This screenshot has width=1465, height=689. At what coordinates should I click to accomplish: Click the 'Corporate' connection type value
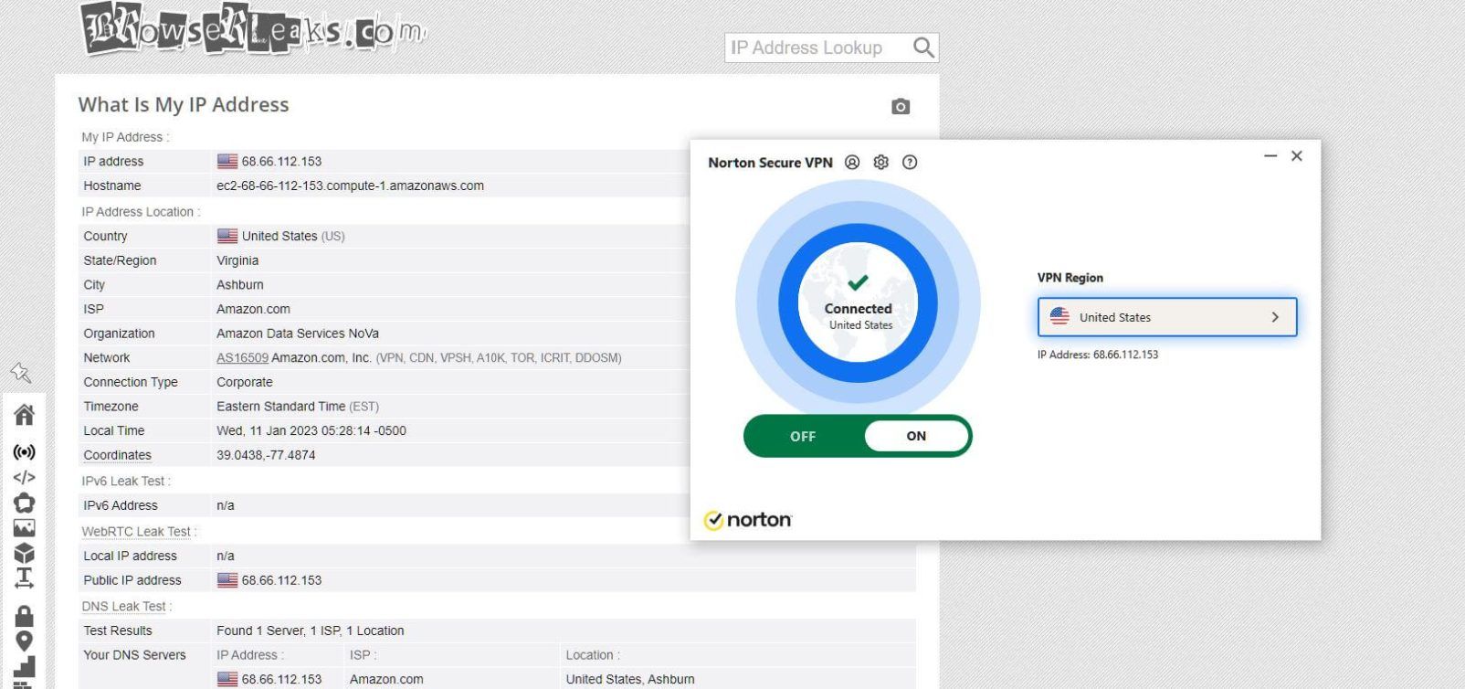(x=245, y=382)
